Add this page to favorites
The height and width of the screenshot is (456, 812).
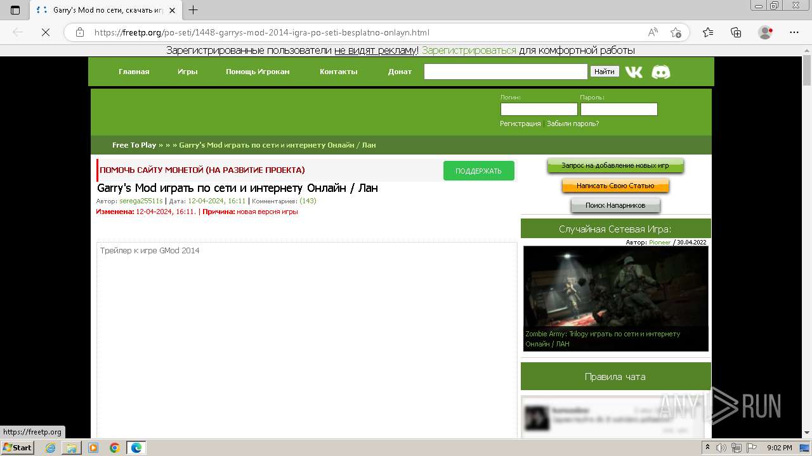tap(676, 32)
